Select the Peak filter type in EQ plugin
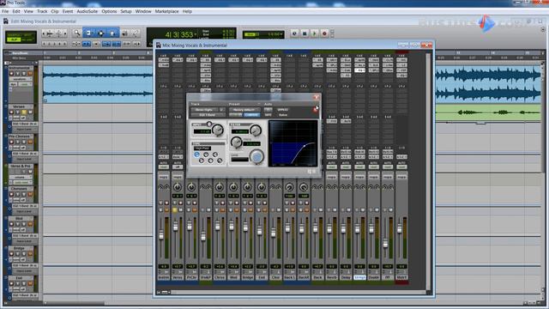 tap(210, 161)
